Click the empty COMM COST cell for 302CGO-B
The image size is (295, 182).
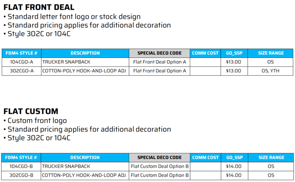click(x=205, y=175)
